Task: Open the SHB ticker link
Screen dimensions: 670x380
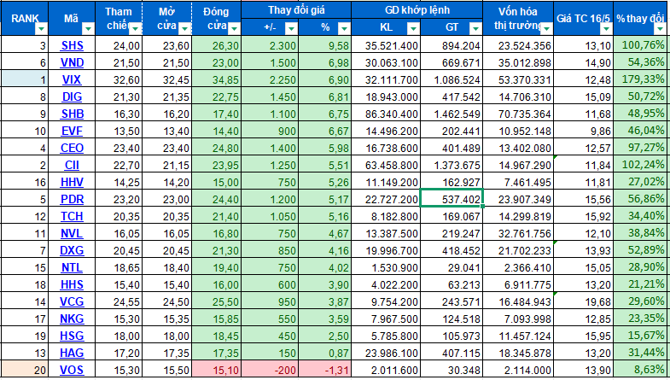Action: pyautogui.click(x=72, y=114)
